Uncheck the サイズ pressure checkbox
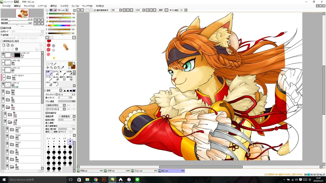The height and width of the screenshot is (183, 326). [60, 132]
